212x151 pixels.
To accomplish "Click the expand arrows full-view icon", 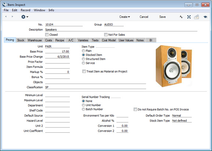I will coord(189,17).
